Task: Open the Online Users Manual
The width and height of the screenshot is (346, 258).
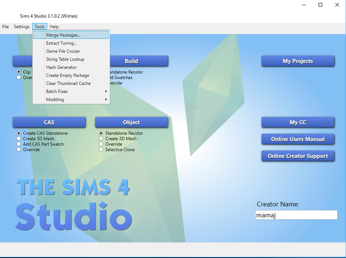Action: coord(298,139)
